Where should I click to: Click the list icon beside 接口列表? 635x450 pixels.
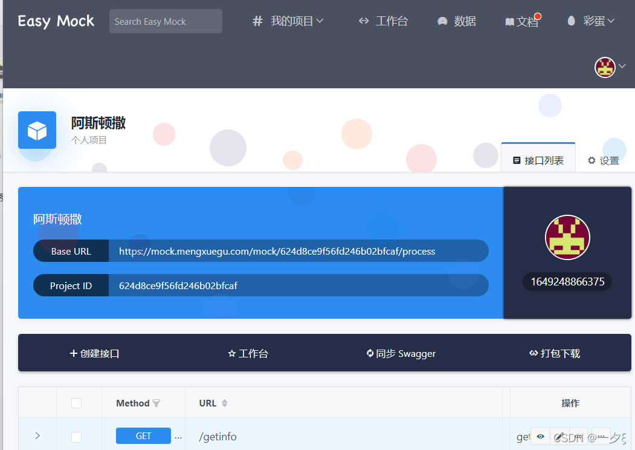click(517, 160)
